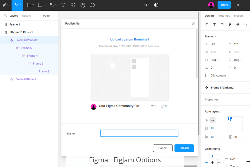
Task: Click the Name input field
Action: pos(139,133)
